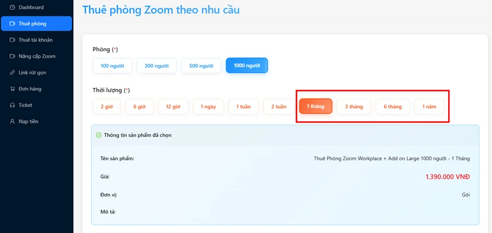Image resolution: width=492 pixels, height=233 pixels.
Task: Click the chain-link icon beside Link rút gọn
Action: coord(12,73)
